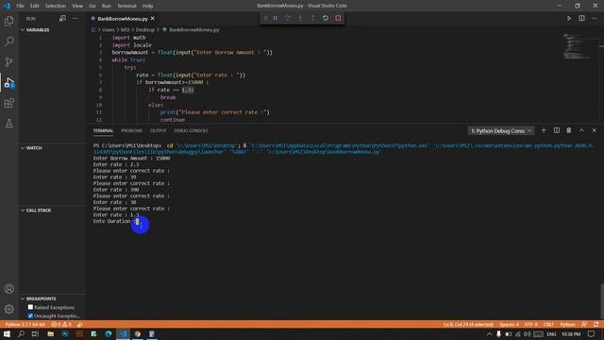Open the Source Control view
Viewport: 604px width, 340px height.
point(8,61)
